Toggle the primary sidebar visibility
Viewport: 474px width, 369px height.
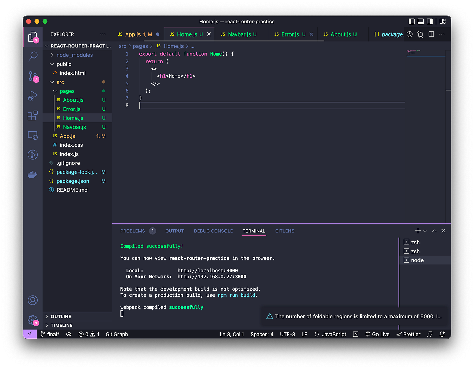tap(411, 21)
